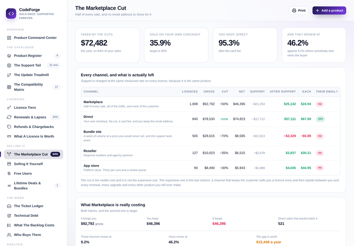Click the 'no' badge in Reseller row

(x=319, y=153)
